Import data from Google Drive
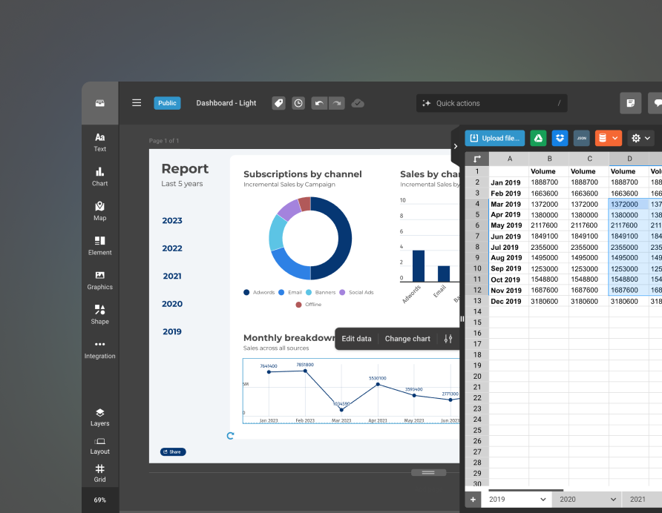 click(538, 138)
